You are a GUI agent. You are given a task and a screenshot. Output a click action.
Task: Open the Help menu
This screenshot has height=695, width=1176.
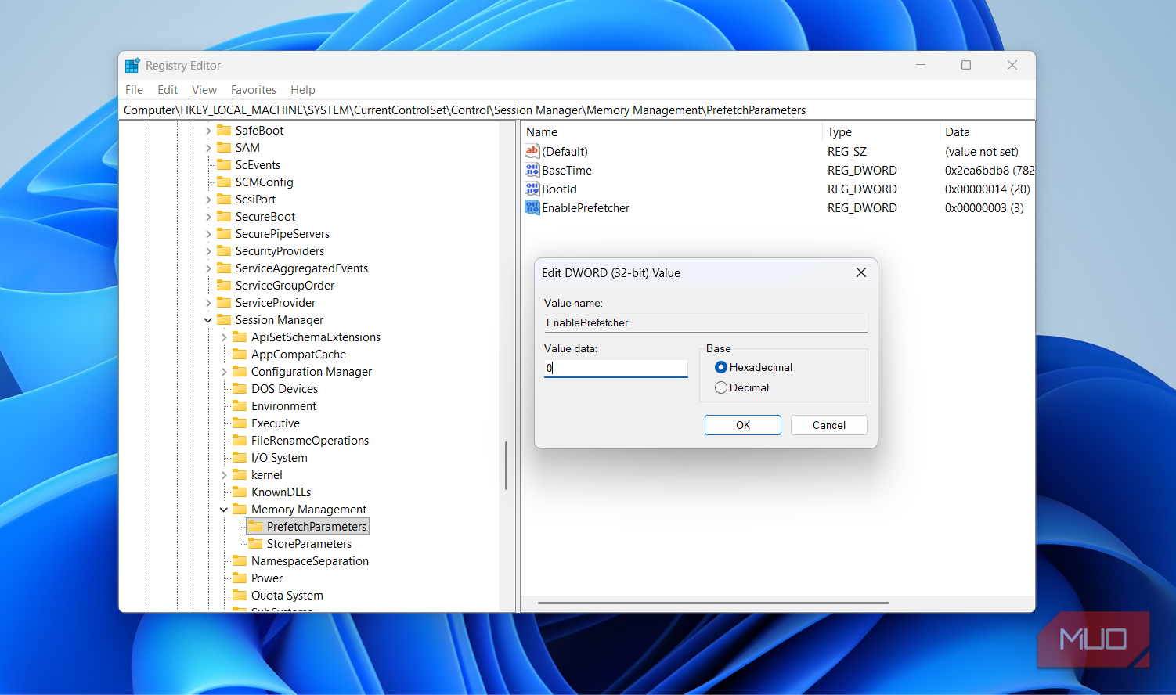point(303,90)
